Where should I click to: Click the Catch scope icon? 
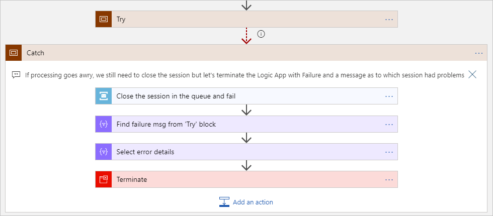click(14, 53)
